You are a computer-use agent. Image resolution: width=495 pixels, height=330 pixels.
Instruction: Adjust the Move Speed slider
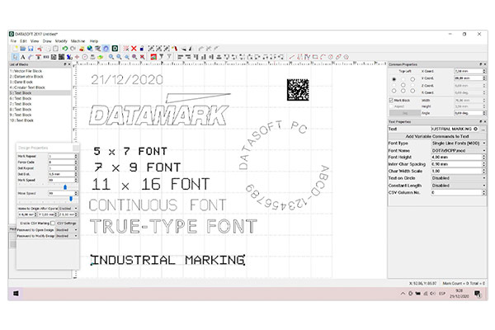tap(71, 199)
